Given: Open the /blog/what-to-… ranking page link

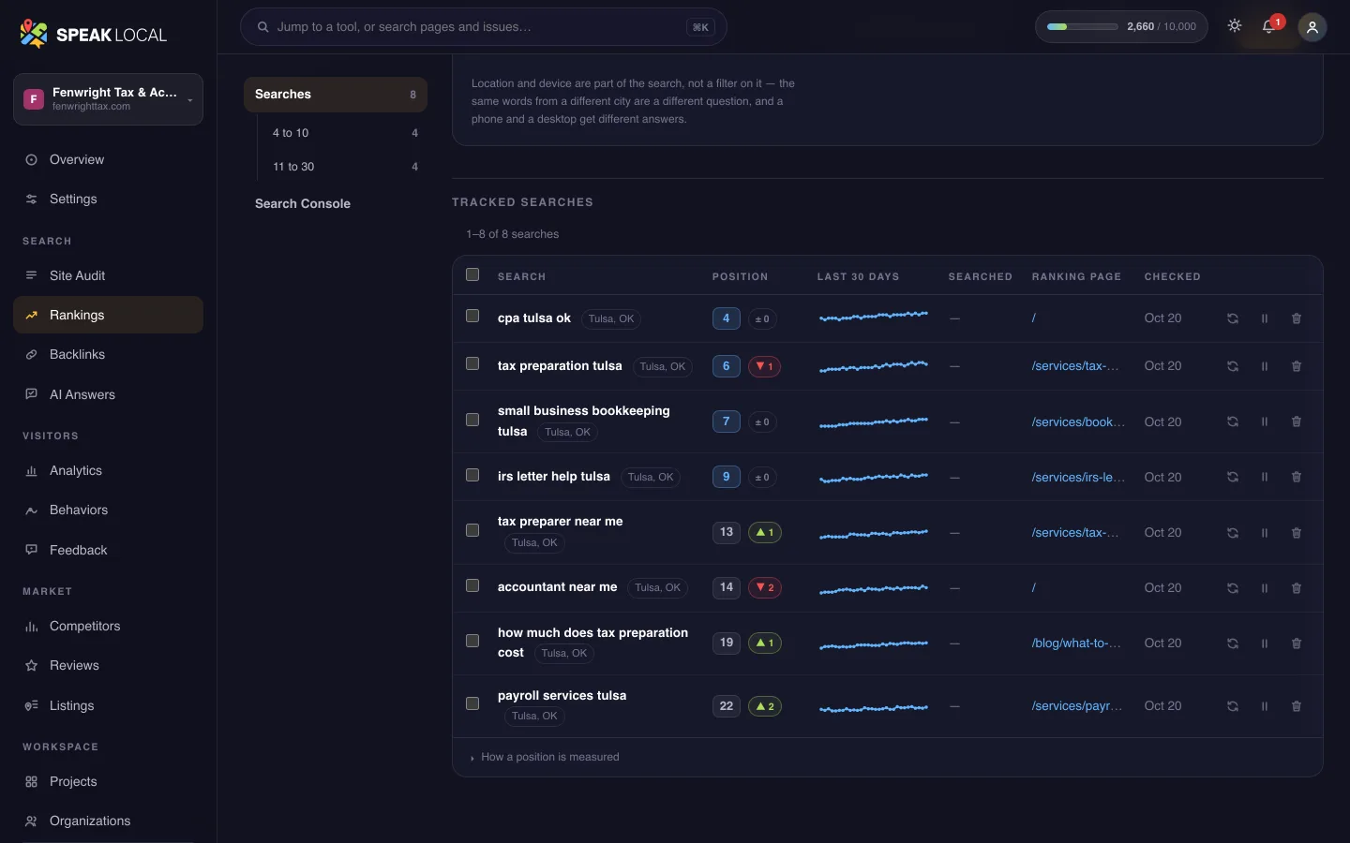Looking at the screenshot, I should click(x=1076, y=643).
